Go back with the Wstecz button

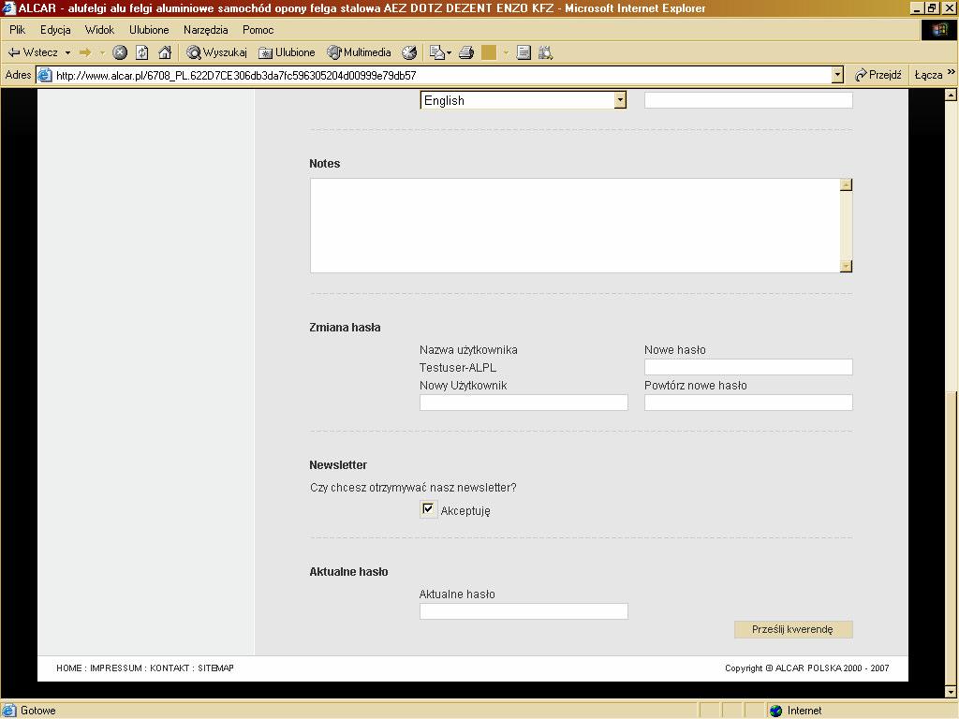click(x=33, y=52)
